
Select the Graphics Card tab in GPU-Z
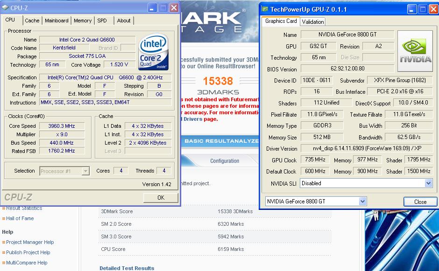coord(281,21)
